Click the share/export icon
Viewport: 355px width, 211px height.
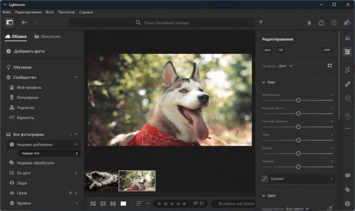[321, 22]
